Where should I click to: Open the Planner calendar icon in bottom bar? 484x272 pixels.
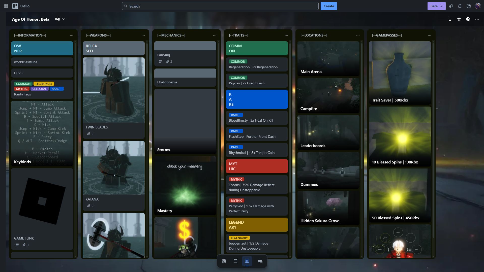[x=235, y=261]
